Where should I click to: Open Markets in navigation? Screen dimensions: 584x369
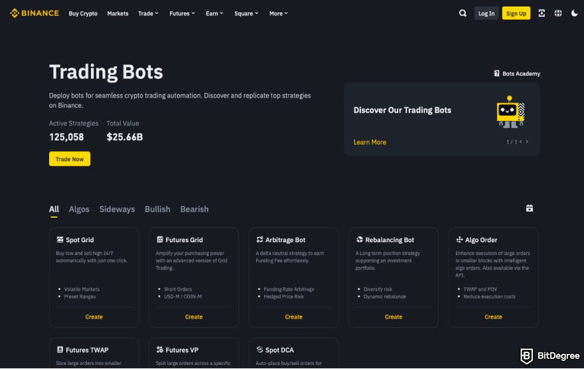coord(117,13)
